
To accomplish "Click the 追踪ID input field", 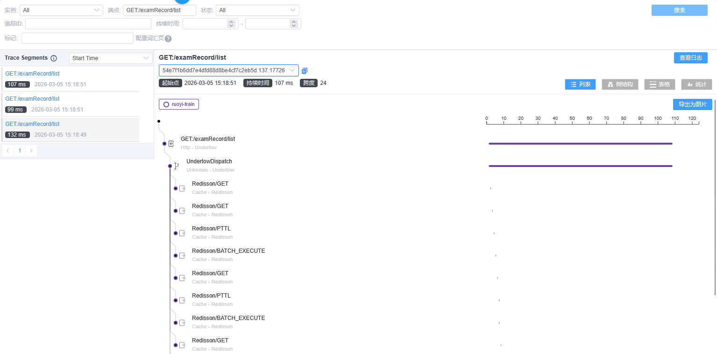I will point(88,24).
